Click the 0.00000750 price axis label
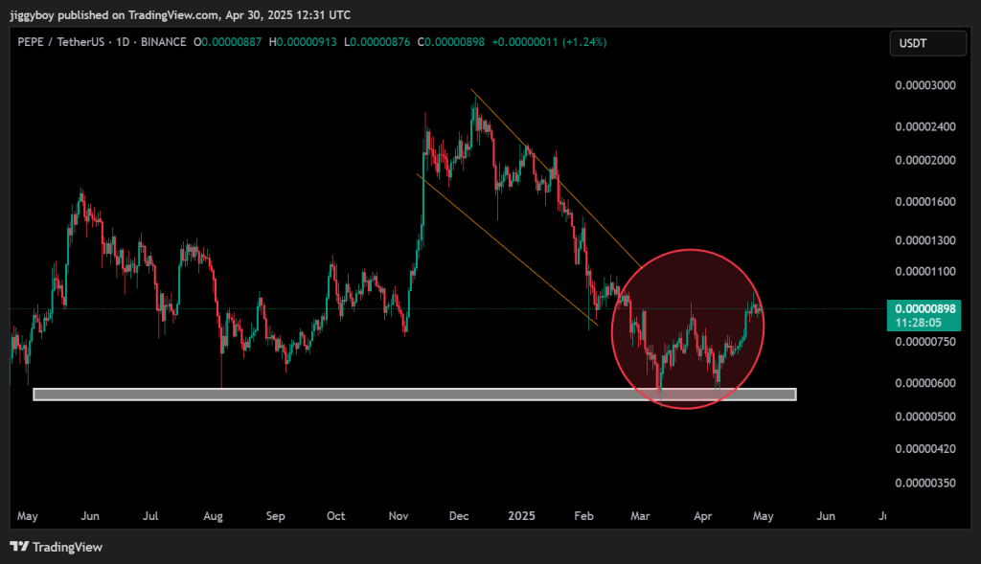981x564 pixels. (925, 342)
